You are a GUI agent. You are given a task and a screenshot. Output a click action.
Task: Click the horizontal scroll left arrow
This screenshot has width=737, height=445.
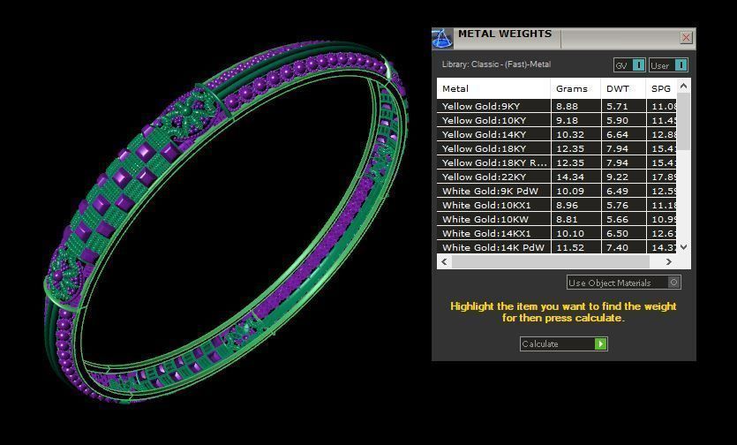444,261
